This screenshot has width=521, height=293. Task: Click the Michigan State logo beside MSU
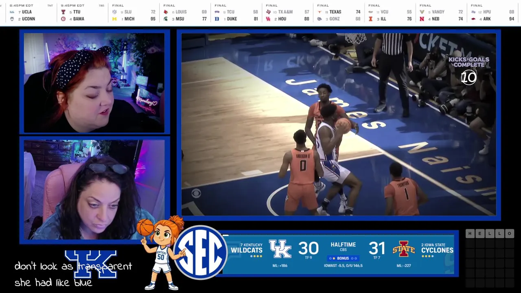click(166, 19)
